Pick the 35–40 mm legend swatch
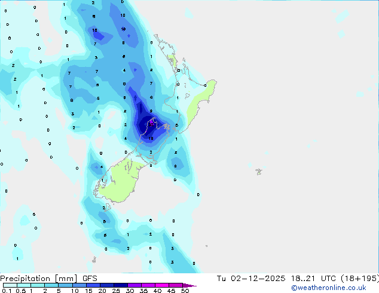This screenshot has width=379, height=293. [x=148, y=285]
